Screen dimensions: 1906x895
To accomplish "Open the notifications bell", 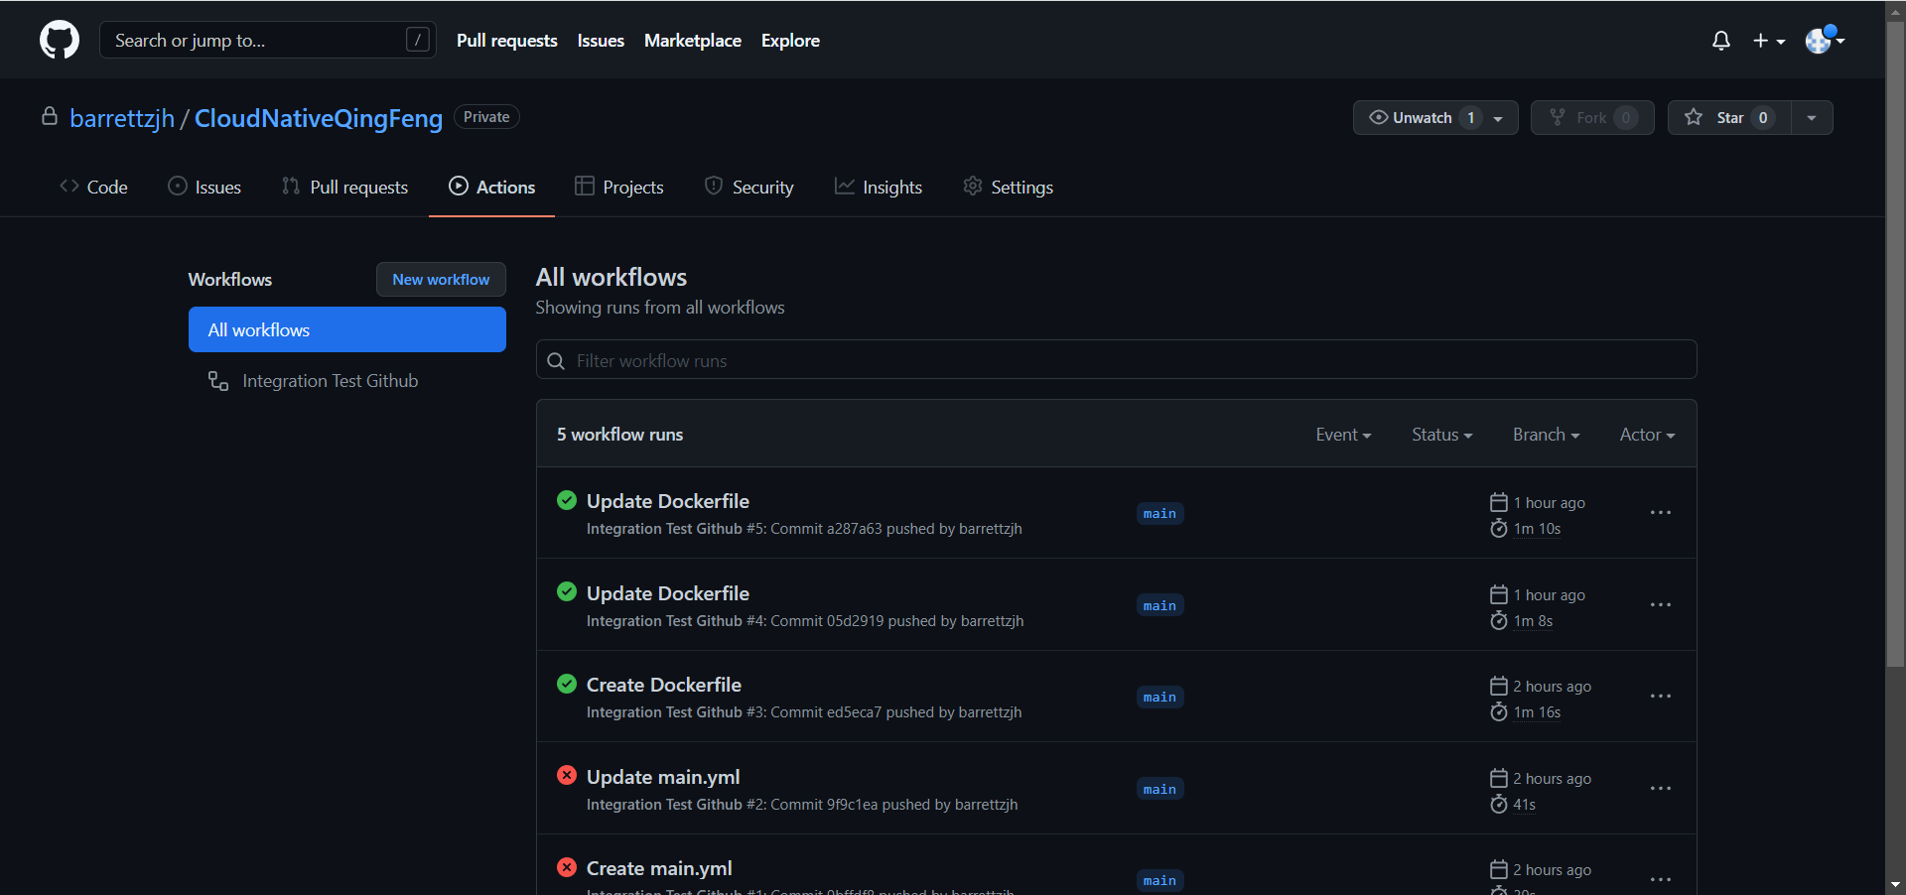I will point(1721,41).
